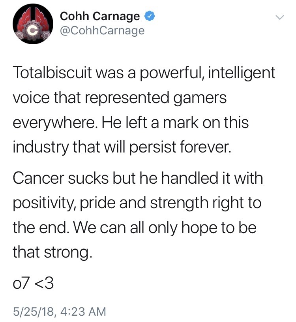296x322 pixels.
Task: Visit the @CohhCarnage handle link
Action: tap(102, 30)
